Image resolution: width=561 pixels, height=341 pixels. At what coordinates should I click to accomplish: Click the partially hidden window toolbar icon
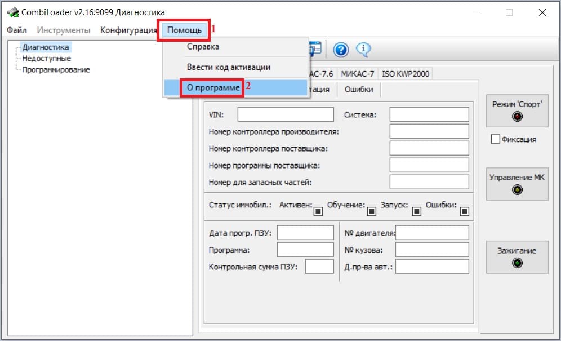[315, 50]
